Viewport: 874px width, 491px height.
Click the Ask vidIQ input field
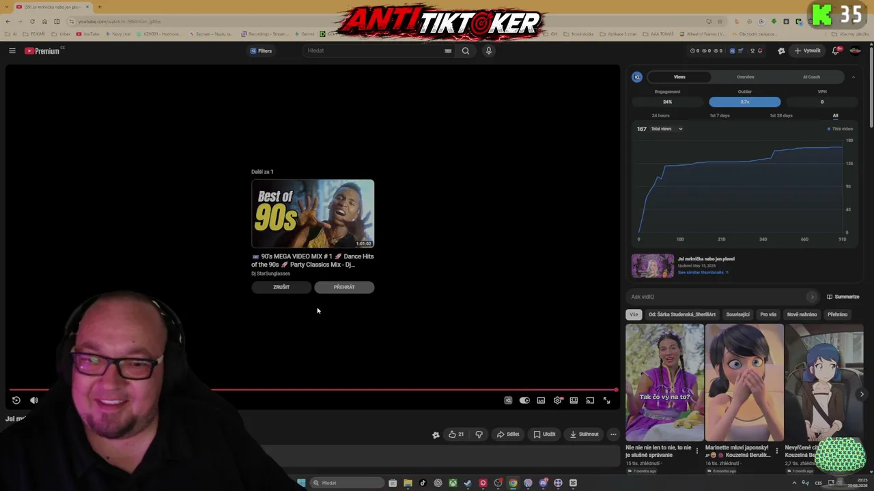(x=718, y=297)
